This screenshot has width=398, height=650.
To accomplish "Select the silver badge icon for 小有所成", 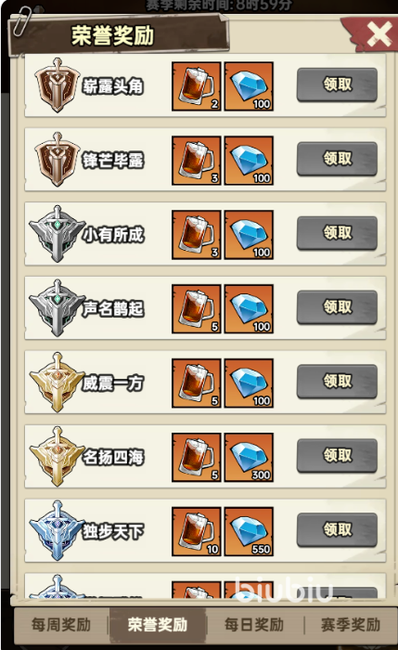I will point(58,234).
